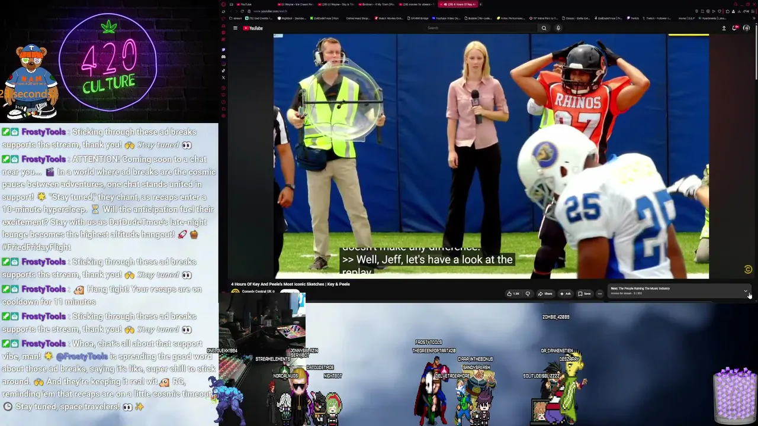Viewport: 758px width, 426px height.
Task: Open Comedy Central UK channel avatar
Action: click(235, 292)
